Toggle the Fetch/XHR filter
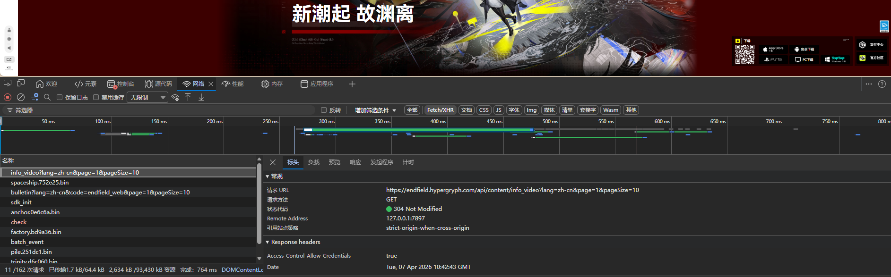891x277 pixels. 440,110
